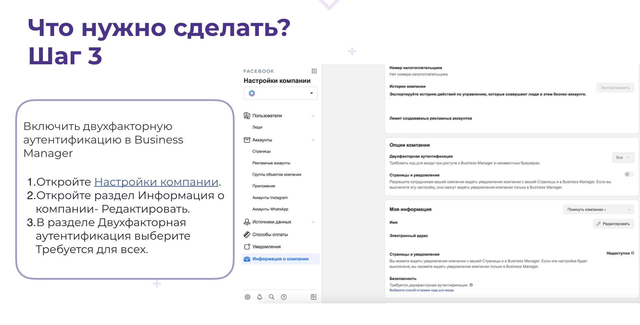Image resolution: width=640 pixels, height=325 pixels.
Task: Open the Покинуть компанию dropdown button
Action: click(599, 210)
